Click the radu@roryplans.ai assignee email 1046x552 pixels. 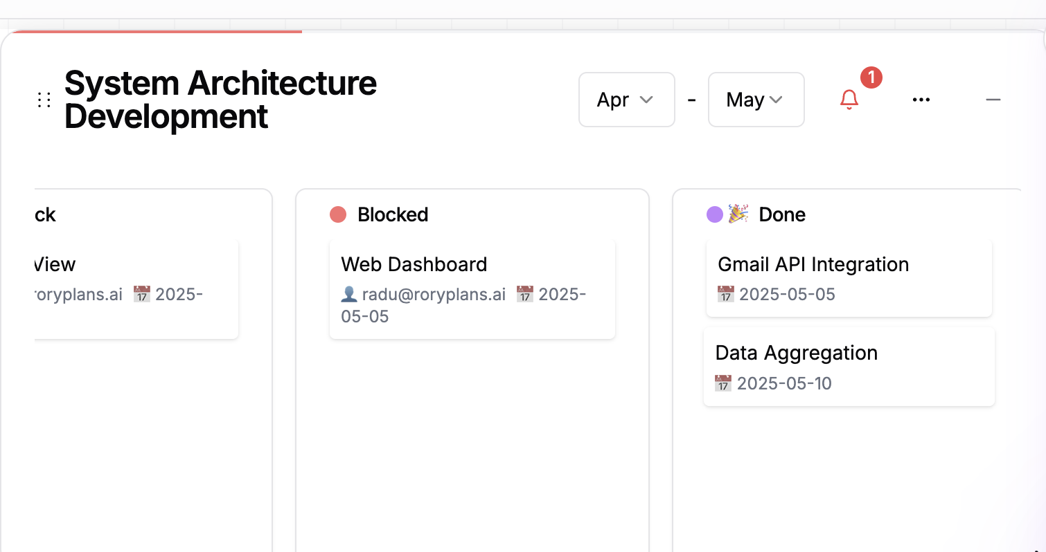pos(434,295)
